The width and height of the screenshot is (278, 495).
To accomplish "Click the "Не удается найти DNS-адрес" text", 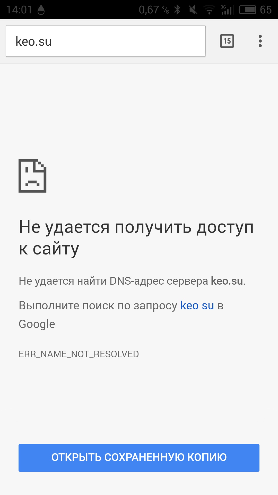I will coord(113,281).
